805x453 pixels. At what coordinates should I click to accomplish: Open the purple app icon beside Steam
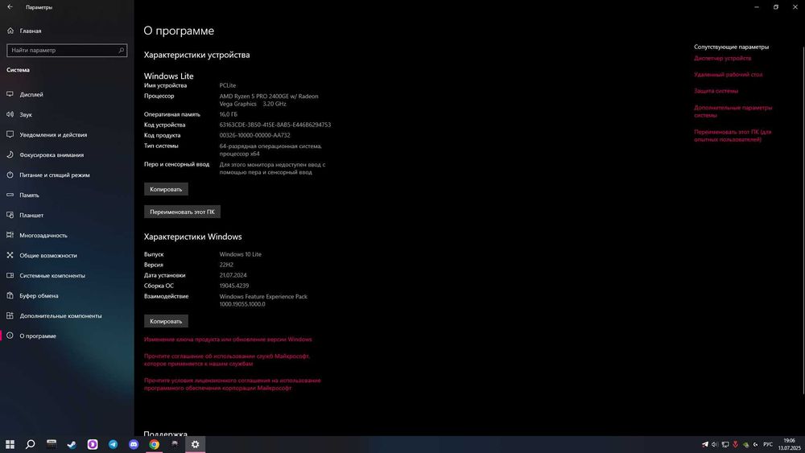pyautogui.click(x=93, y=444)
